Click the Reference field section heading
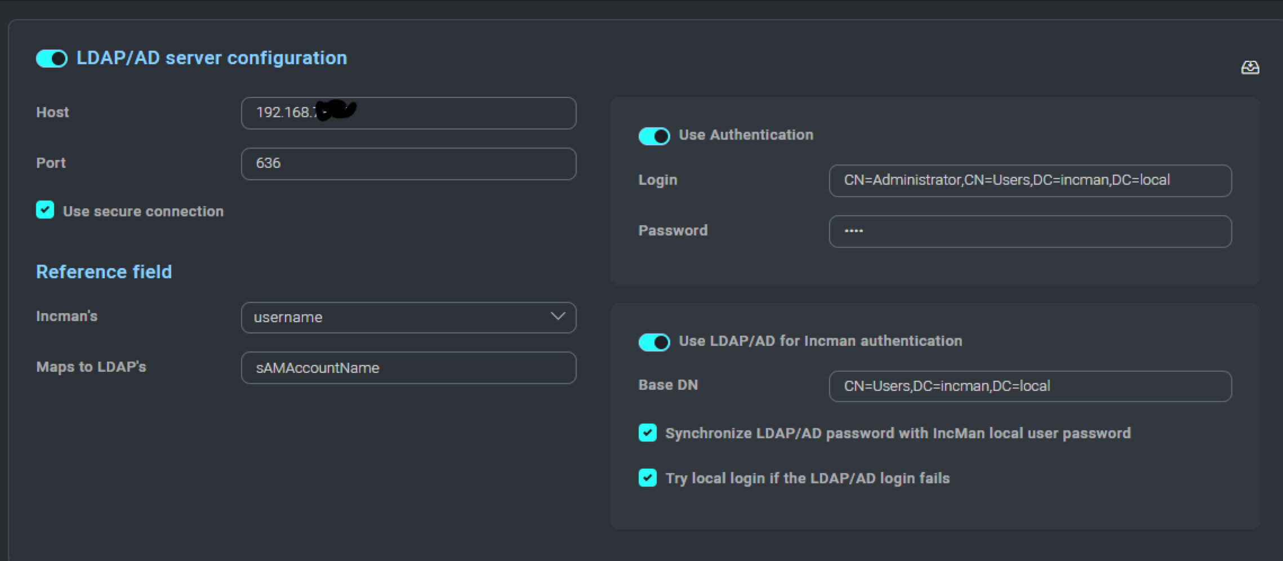The width and height of the screenshot is (1283, 561). pyautogui.click(x=104, y=271)
